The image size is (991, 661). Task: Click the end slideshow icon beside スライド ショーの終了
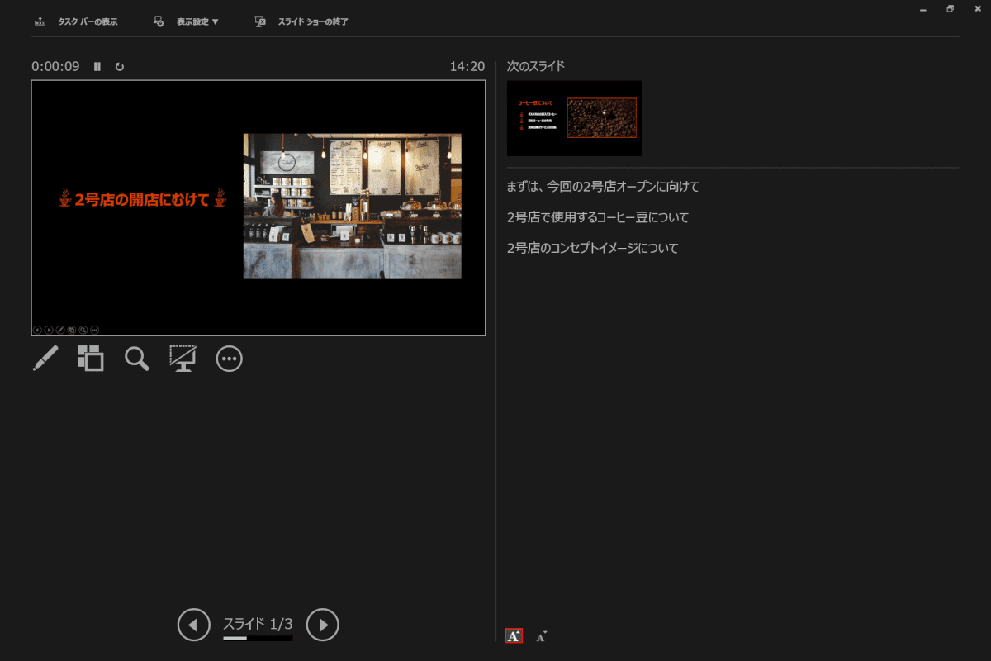pos(260,21)
